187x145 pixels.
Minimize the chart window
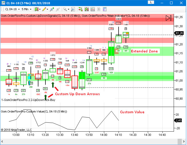pos(162,3)
